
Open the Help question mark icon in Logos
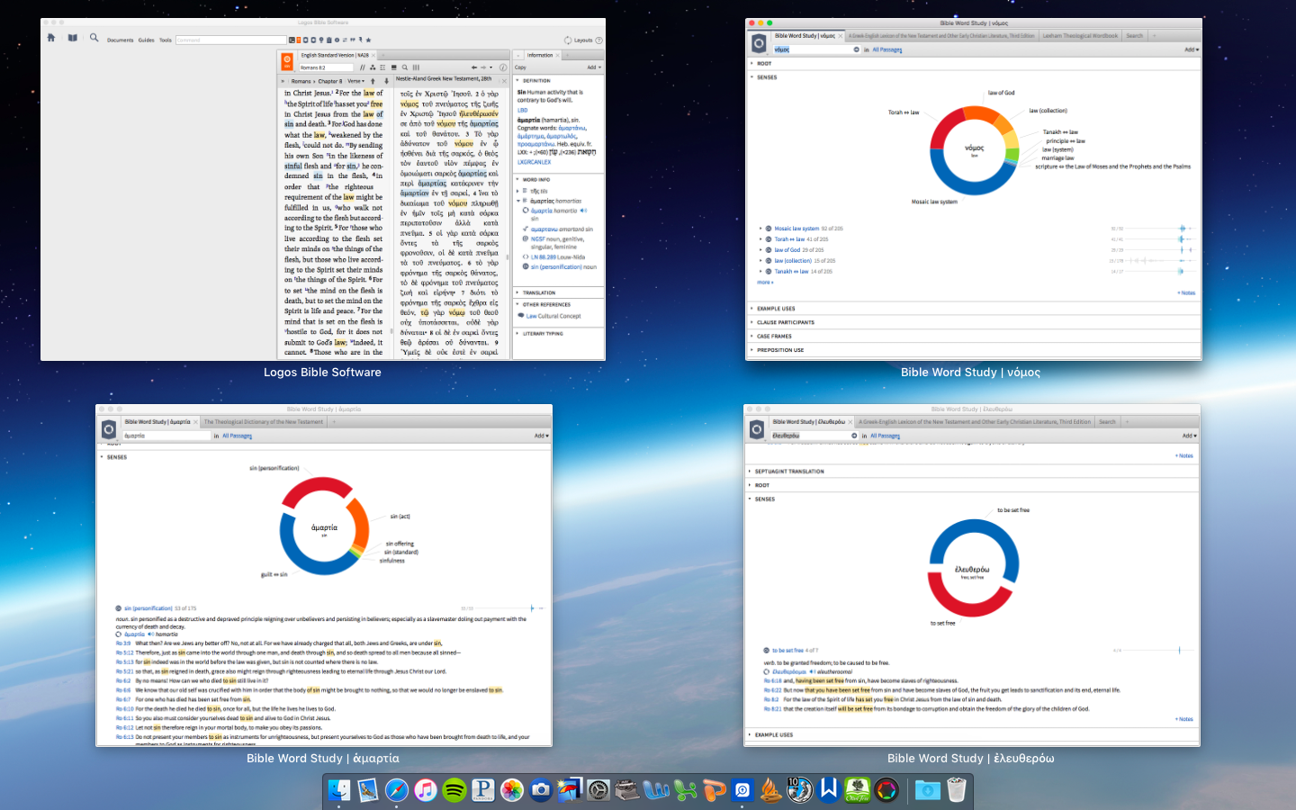point(598,40)
